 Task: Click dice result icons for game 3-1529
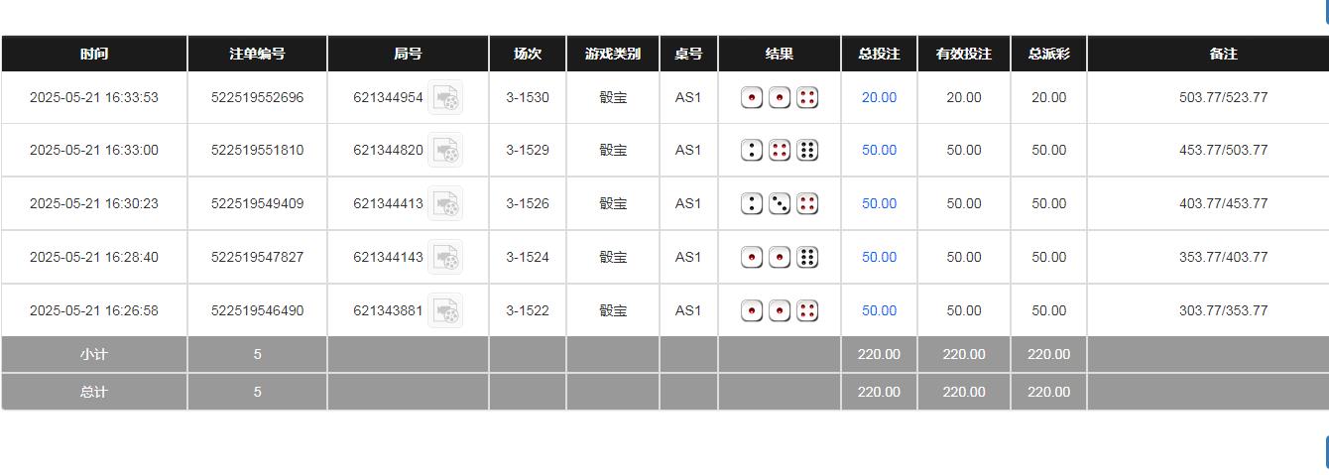[780, 151]
